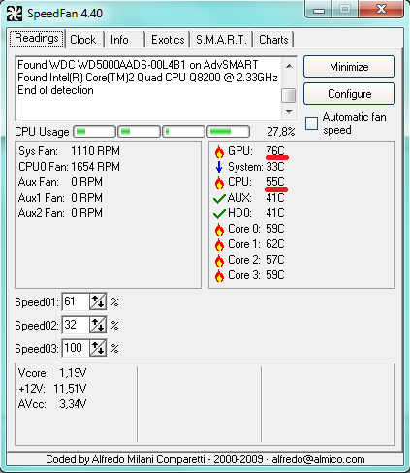Click the 'Aux Fan: 0 RPM' reading

point(60,182)
